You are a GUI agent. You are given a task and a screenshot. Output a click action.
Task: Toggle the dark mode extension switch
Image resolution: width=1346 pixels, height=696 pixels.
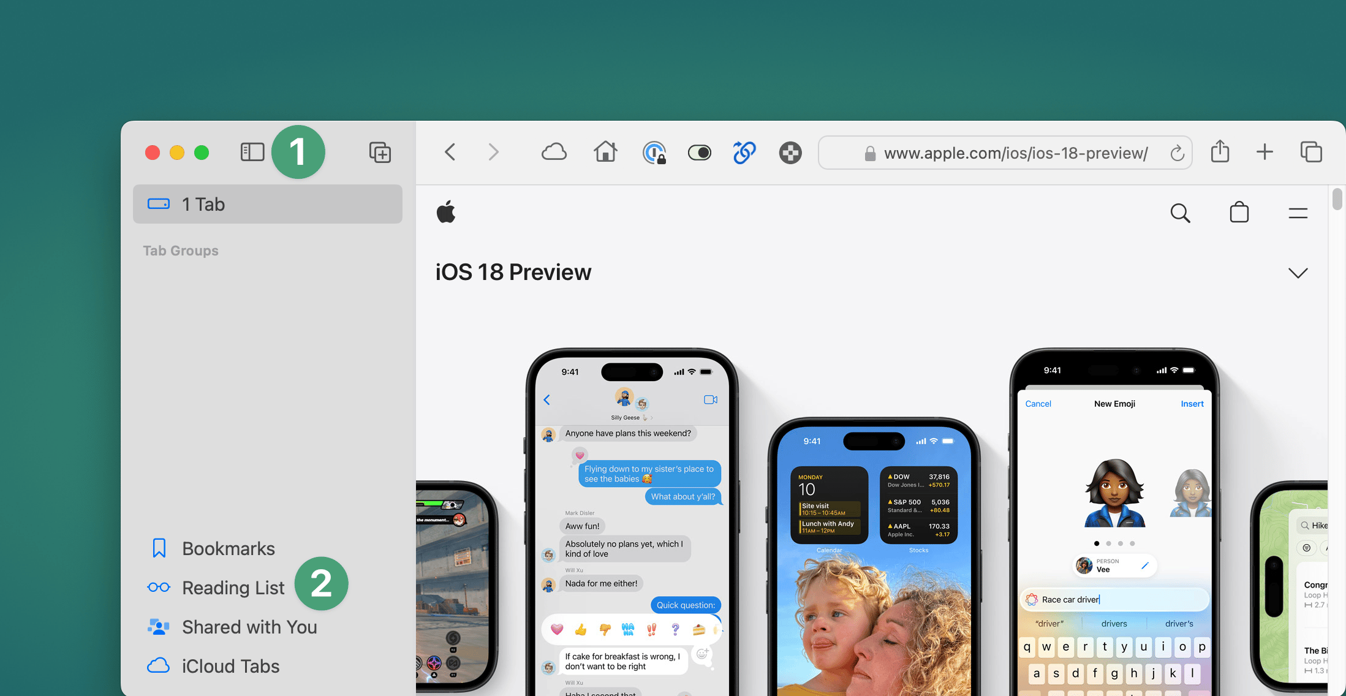[700, 153]
